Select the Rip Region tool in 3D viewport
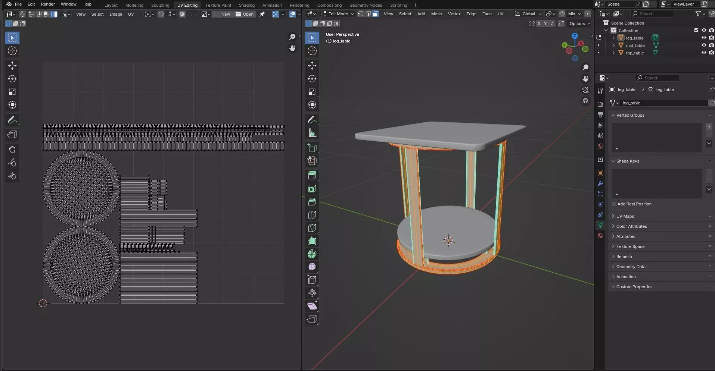 [312, 319]
